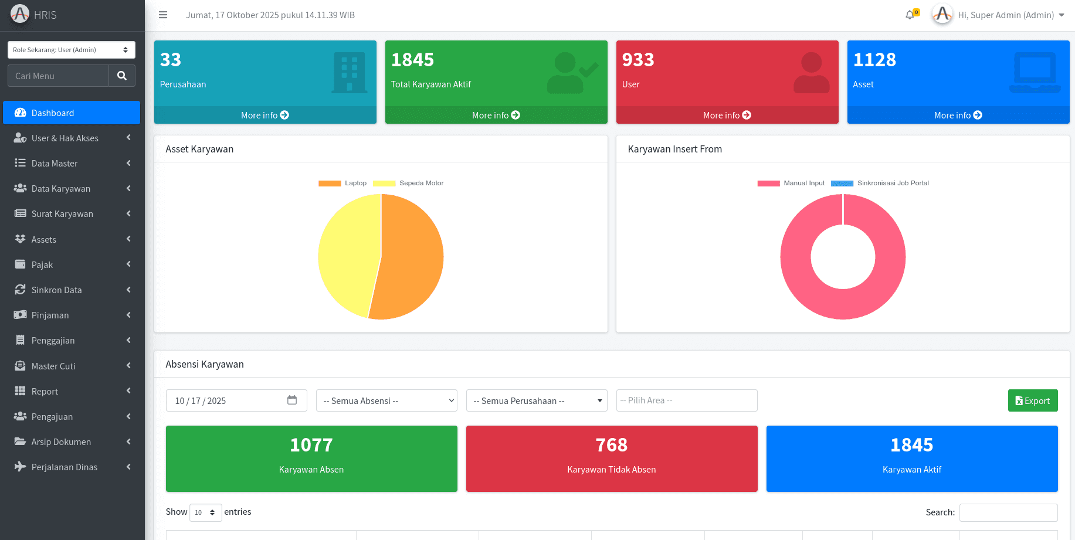Open the calendar picker icon in the date field
Screen dimensions: 1075x540
tap(292, 400)
